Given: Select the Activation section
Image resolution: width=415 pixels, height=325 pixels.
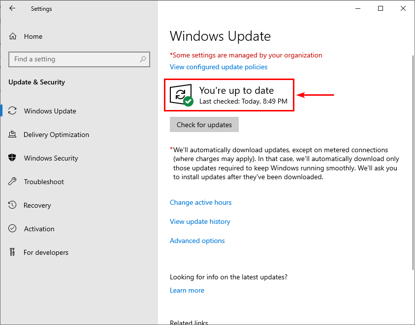Looking at the screenshot, I should click(x=39, y=229).
